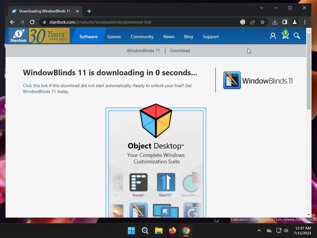The height and width of the screenshot is (238, 317).
Task: Select the Fences app icon
Action: (x=138, y=182)
